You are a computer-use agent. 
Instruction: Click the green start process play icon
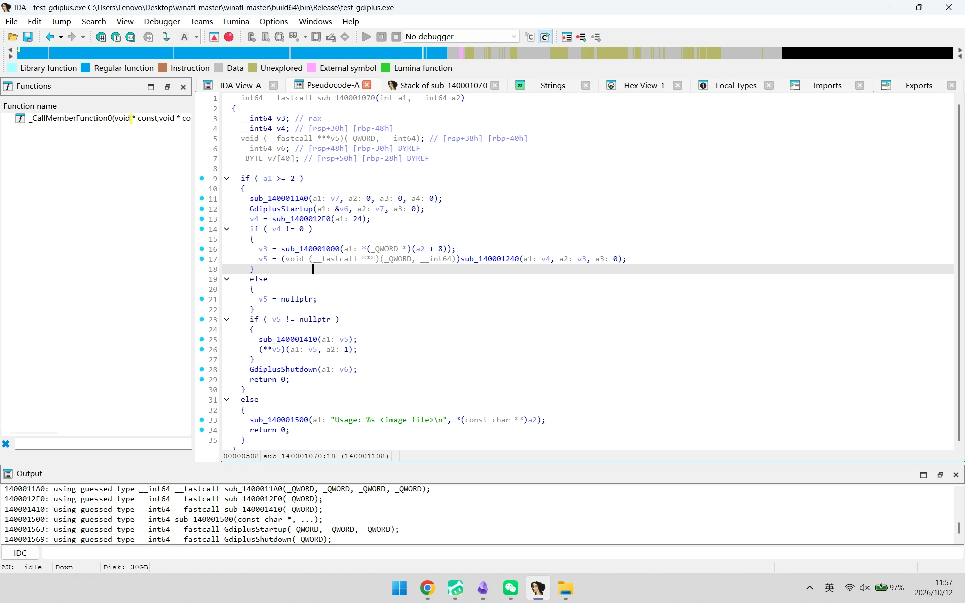[367, 37]
